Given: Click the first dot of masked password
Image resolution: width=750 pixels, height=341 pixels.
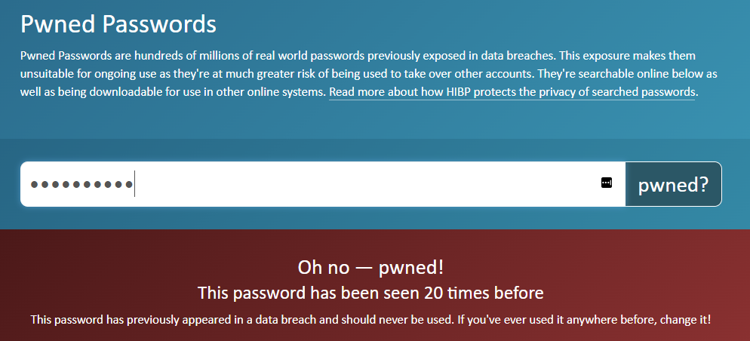Looking at the screenshot, I should click(34, 185).
